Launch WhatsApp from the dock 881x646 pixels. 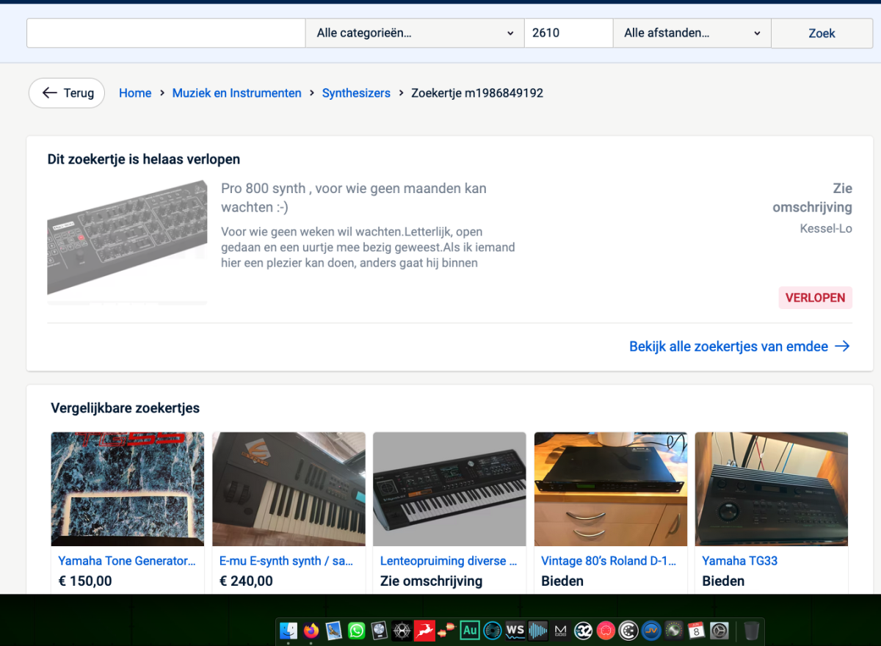click(357, 631)
